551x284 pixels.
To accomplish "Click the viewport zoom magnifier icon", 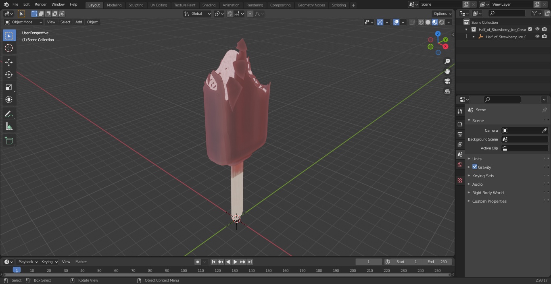I will coord(447,61).
